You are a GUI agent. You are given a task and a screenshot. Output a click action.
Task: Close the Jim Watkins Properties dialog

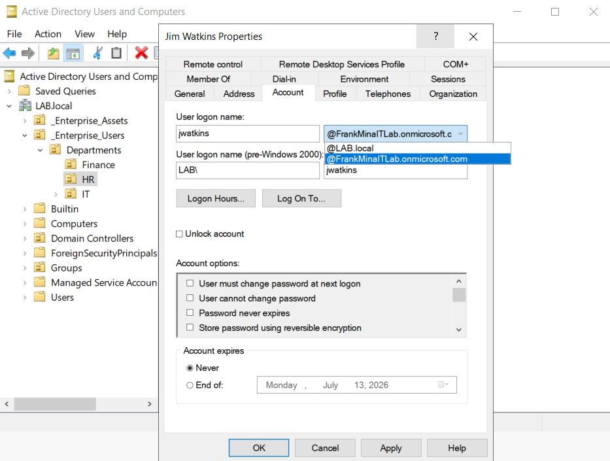pos(473,37)
